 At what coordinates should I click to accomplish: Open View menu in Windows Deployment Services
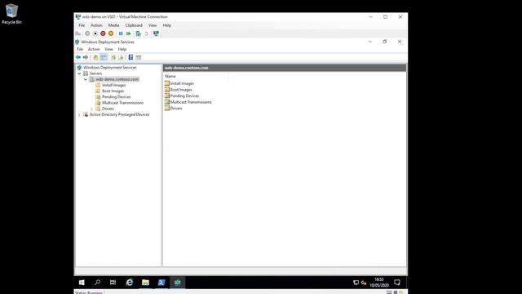click(x=108, y=49)
